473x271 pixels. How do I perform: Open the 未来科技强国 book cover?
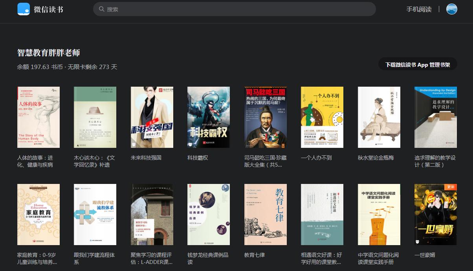(152, 117)
